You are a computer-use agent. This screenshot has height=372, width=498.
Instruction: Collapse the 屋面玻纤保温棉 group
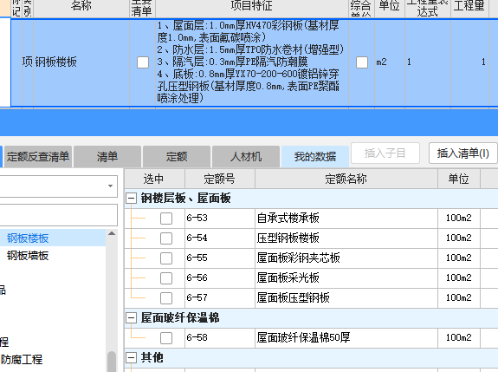tap(131, 317)
